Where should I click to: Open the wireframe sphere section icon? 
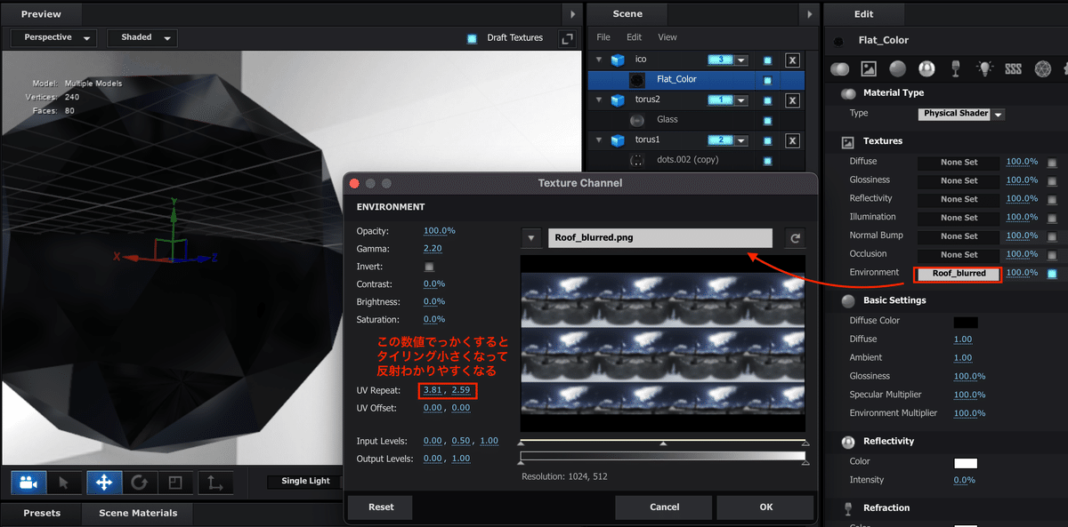1042,68
